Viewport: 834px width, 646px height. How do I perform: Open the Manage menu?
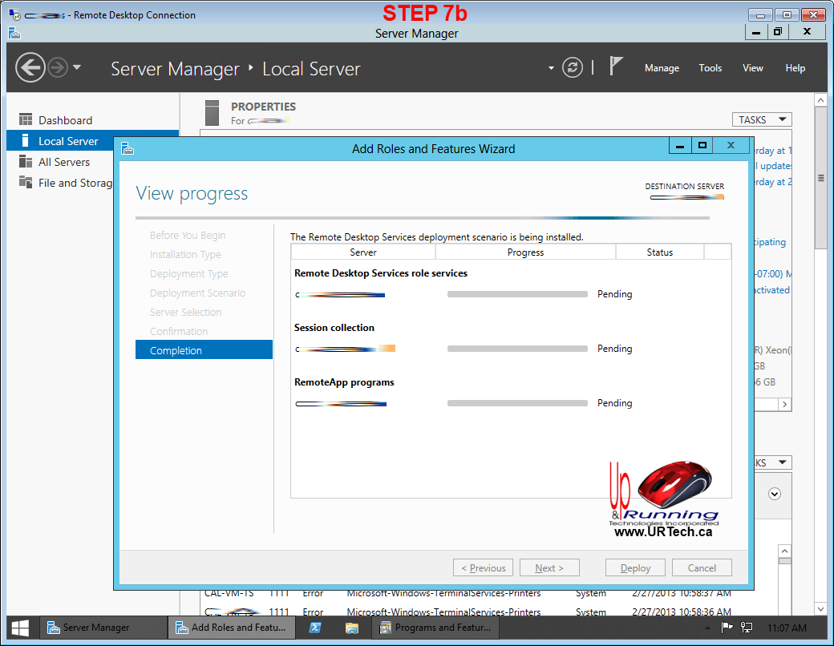[x=662, y=68]
